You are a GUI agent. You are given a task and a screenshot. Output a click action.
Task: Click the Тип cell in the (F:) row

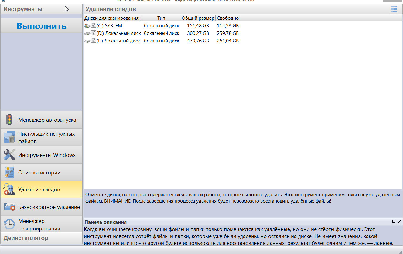161,41
